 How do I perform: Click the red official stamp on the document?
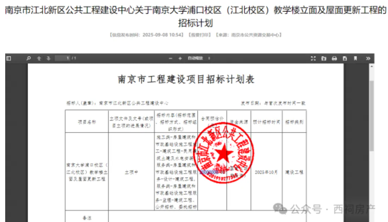223,153
